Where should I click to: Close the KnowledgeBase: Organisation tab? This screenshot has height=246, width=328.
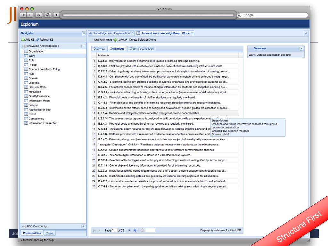132,33
